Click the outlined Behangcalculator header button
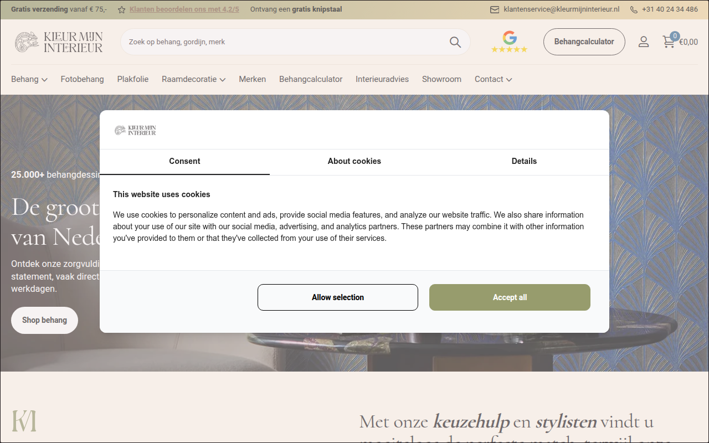 [x=584, y=42]
